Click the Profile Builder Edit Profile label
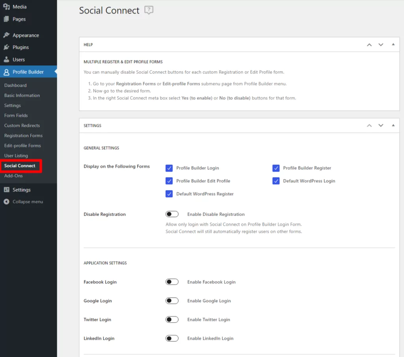404x357 pixels. click(203, 181)
